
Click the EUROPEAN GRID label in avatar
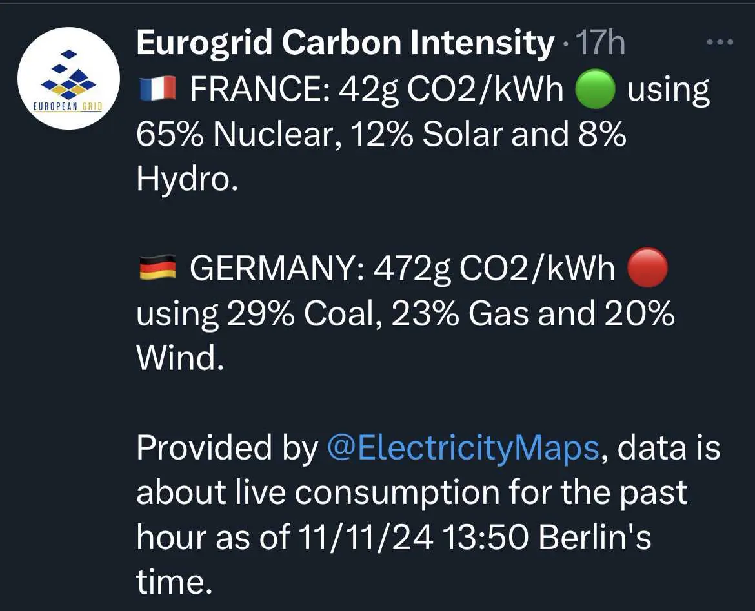[x=68, y=106]
